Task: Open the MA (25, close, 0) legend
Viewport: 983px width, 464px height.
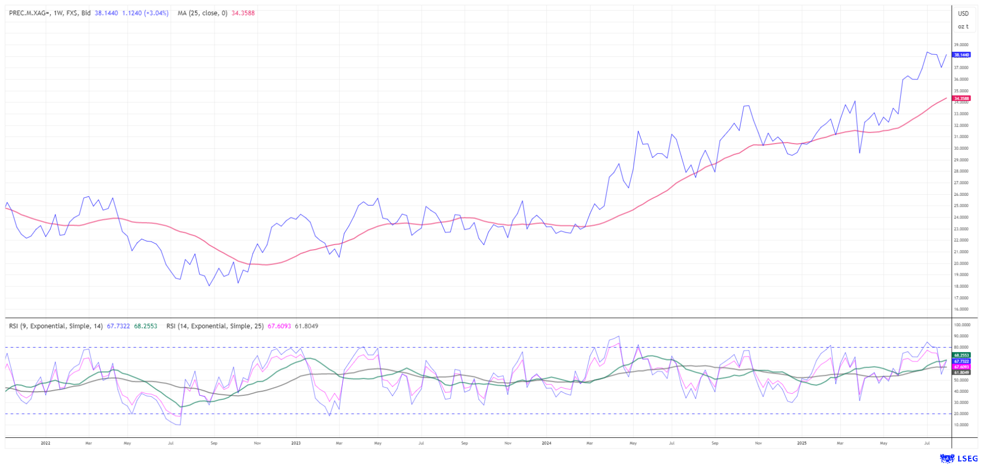Action: click(x=202, y=13)
